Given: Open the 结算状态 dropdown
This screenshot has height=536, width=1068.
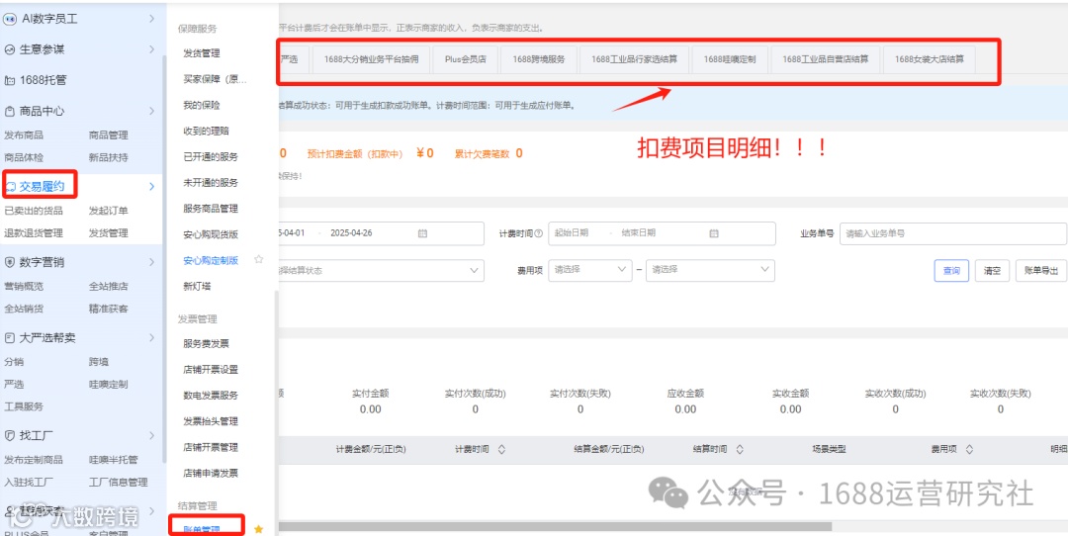Looking at the screenshot, I should tap(382, 270).
